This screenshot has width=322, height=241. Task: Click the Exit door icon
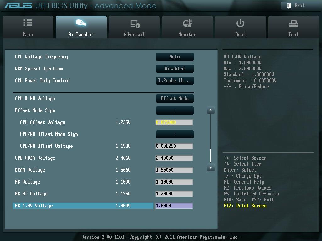tap(289, 6)
